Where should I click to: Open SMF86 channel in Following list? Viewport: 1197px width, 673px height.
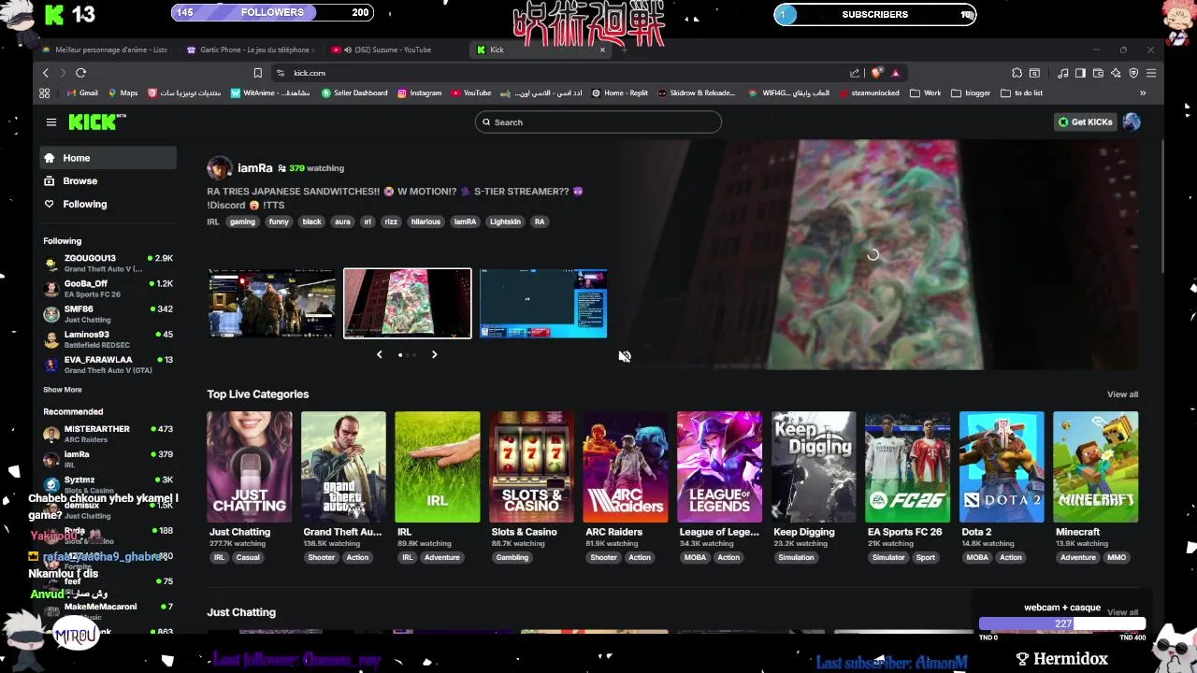[x=108, y=313]
